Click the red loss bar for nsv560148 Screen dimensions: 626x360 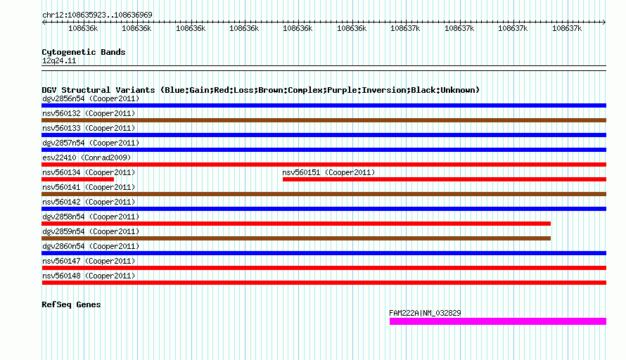click(324, 283)
